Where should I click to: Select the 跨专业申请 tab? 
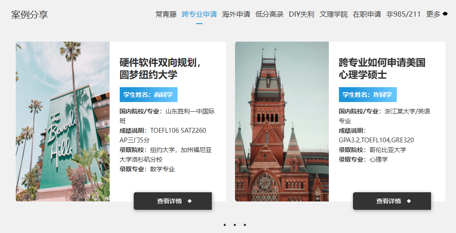click(x=199, y=14)
